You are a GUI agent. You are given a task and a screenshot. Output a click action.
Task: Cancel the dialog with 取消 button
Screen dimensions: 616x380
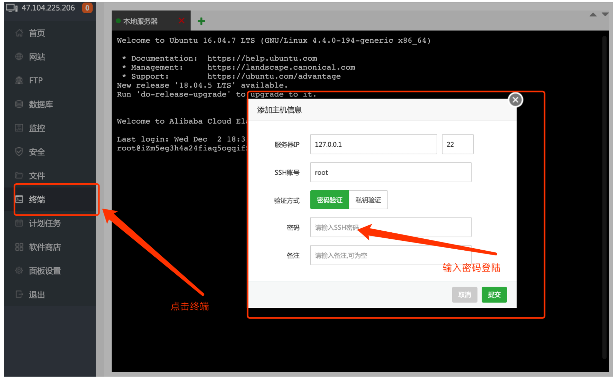(x=464, y=294)
